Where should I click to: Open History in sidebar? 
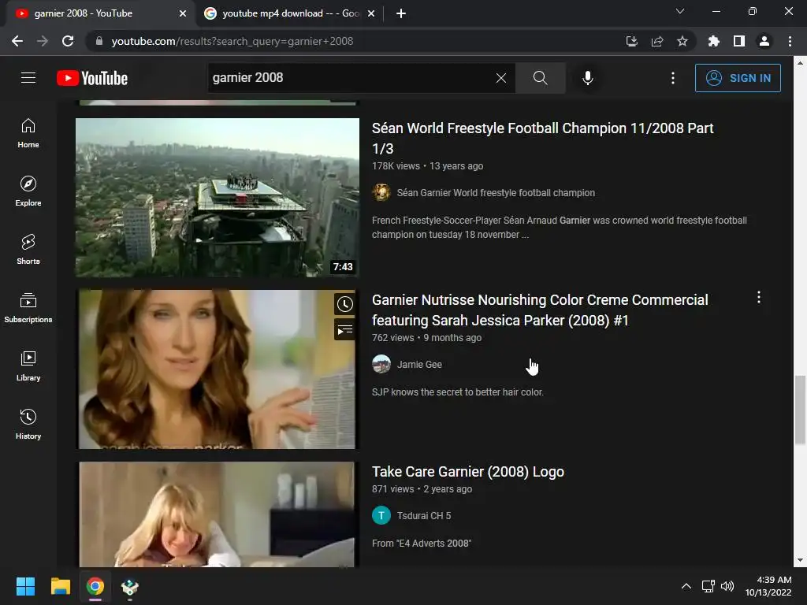pyautogui.click(x=28, y=424)
